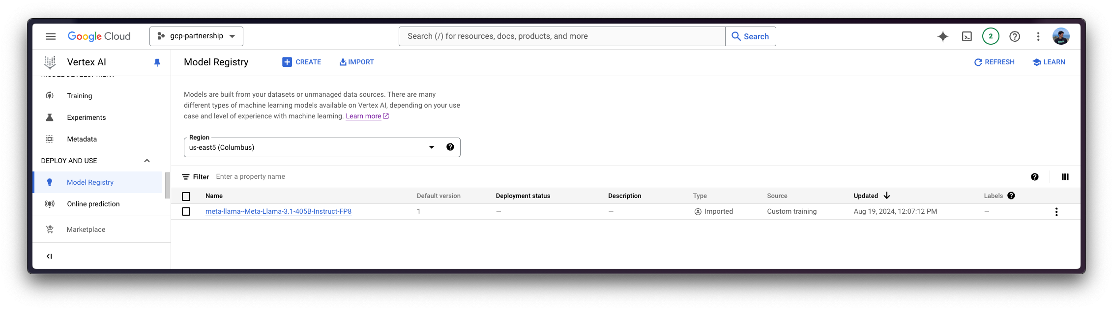The height and width of the screenshot is (310, 1113).
Task: Sort by the Updated column arrow
Action: tap(887, 196)
